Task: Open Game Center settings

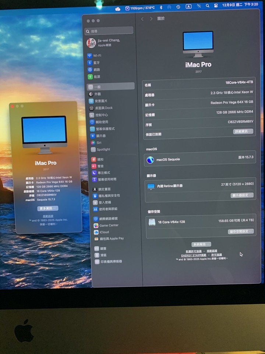Action: 109,225
